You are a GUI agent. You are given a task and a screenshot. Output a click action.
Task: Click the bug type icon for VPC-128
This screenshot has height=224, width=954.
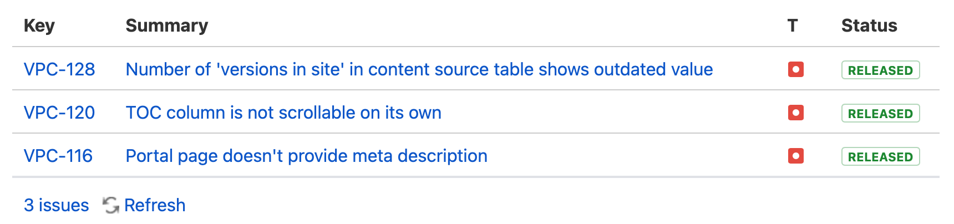(795, 69)
